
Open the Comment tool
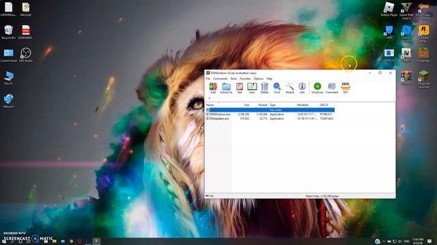[x=332, y=88]
